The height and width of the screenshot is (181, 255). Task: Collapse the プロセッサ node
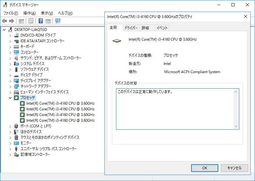click(10, 98)
